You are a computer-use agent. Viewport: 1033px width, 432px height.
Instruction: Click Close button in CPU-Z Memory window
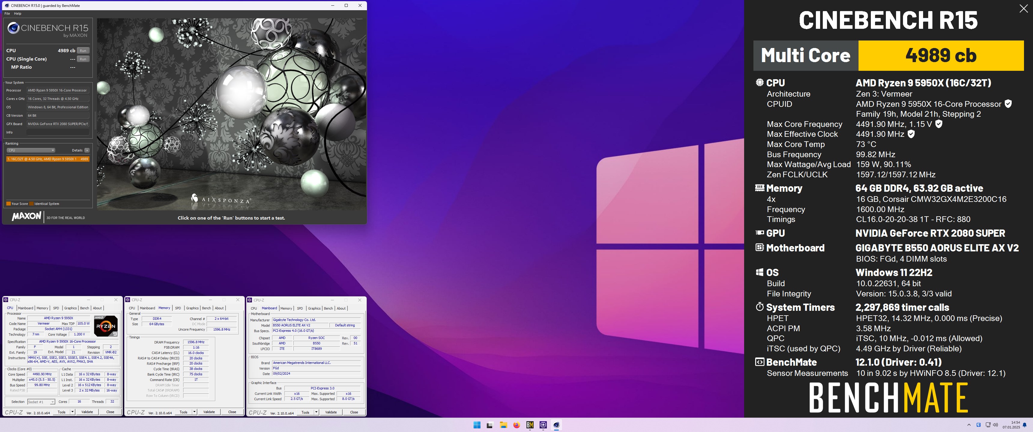[232, 412]
